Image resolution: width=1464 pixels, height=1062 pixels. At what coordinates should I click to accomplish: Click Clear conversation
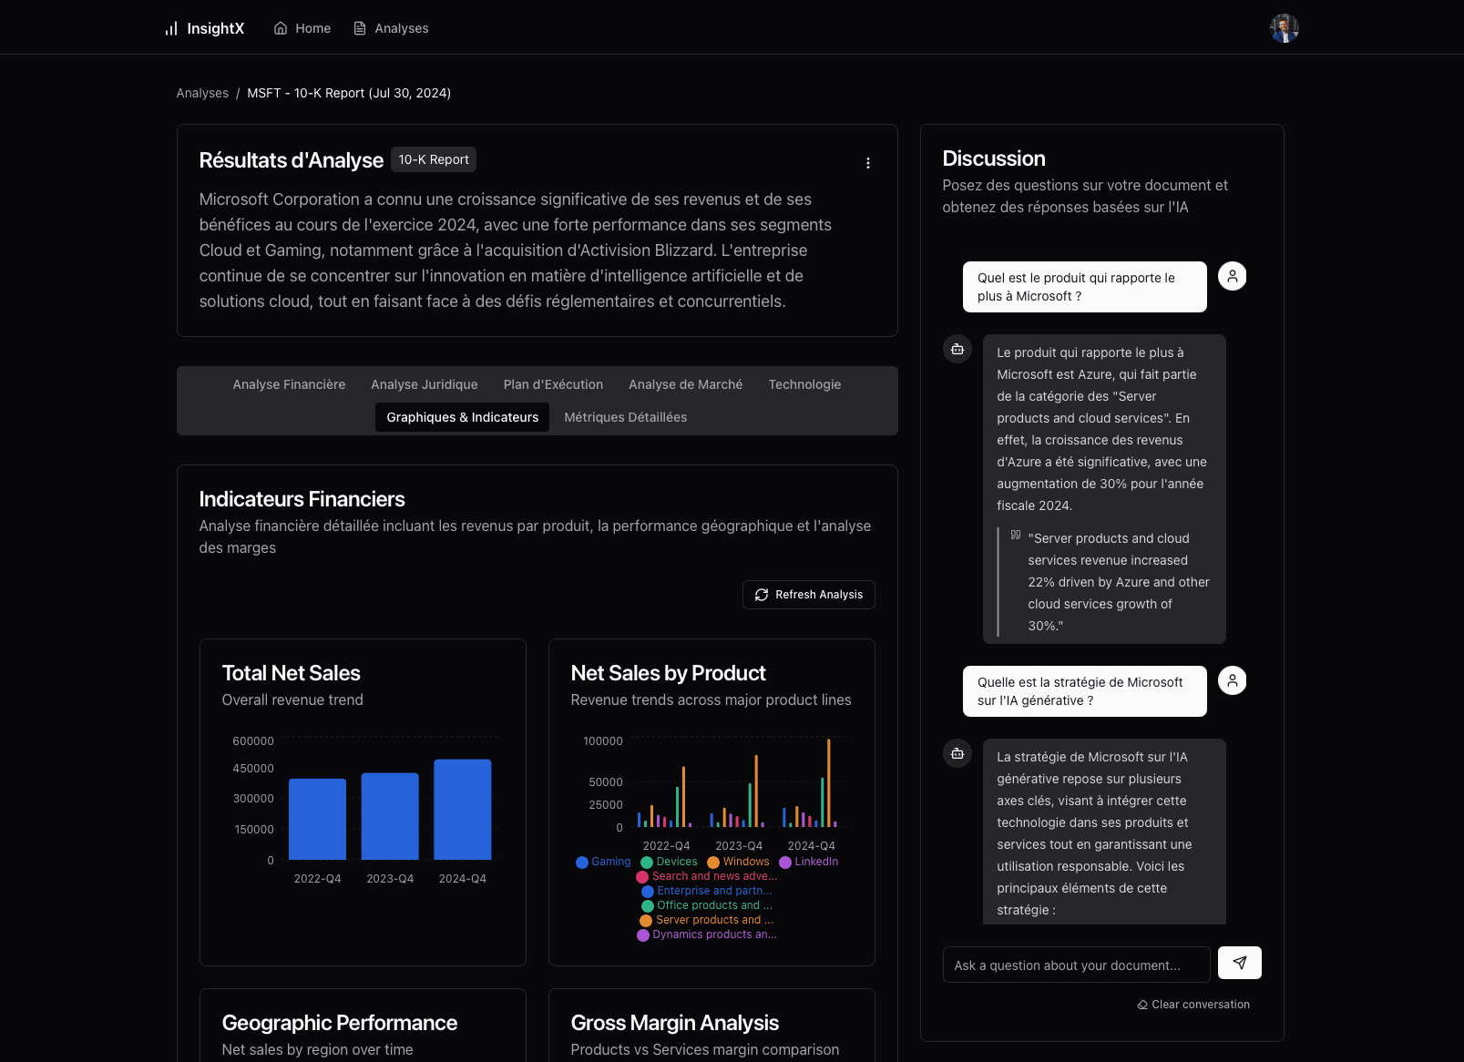(x=1193, y=1005)
